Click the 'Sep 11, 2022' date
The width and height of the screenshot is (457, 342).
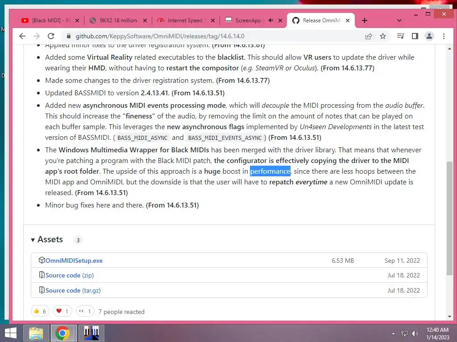pos(402,261)
